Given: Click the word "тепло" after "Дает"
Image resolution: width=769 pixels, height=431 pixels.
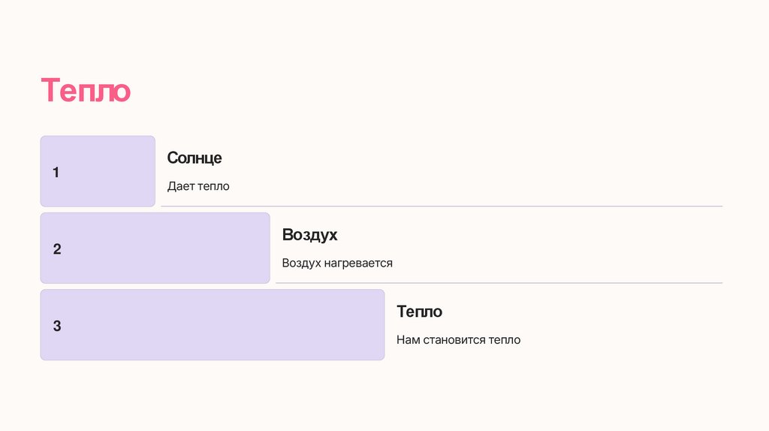Looking at the screenshot, I should (213, 186).
